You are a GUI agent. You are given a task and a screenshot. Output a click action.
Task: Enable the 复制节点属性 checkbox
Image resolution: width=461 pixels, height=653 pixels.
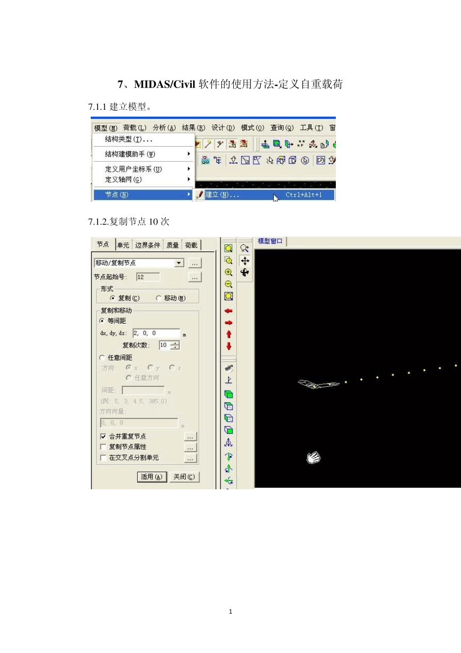tap(103, 447)
